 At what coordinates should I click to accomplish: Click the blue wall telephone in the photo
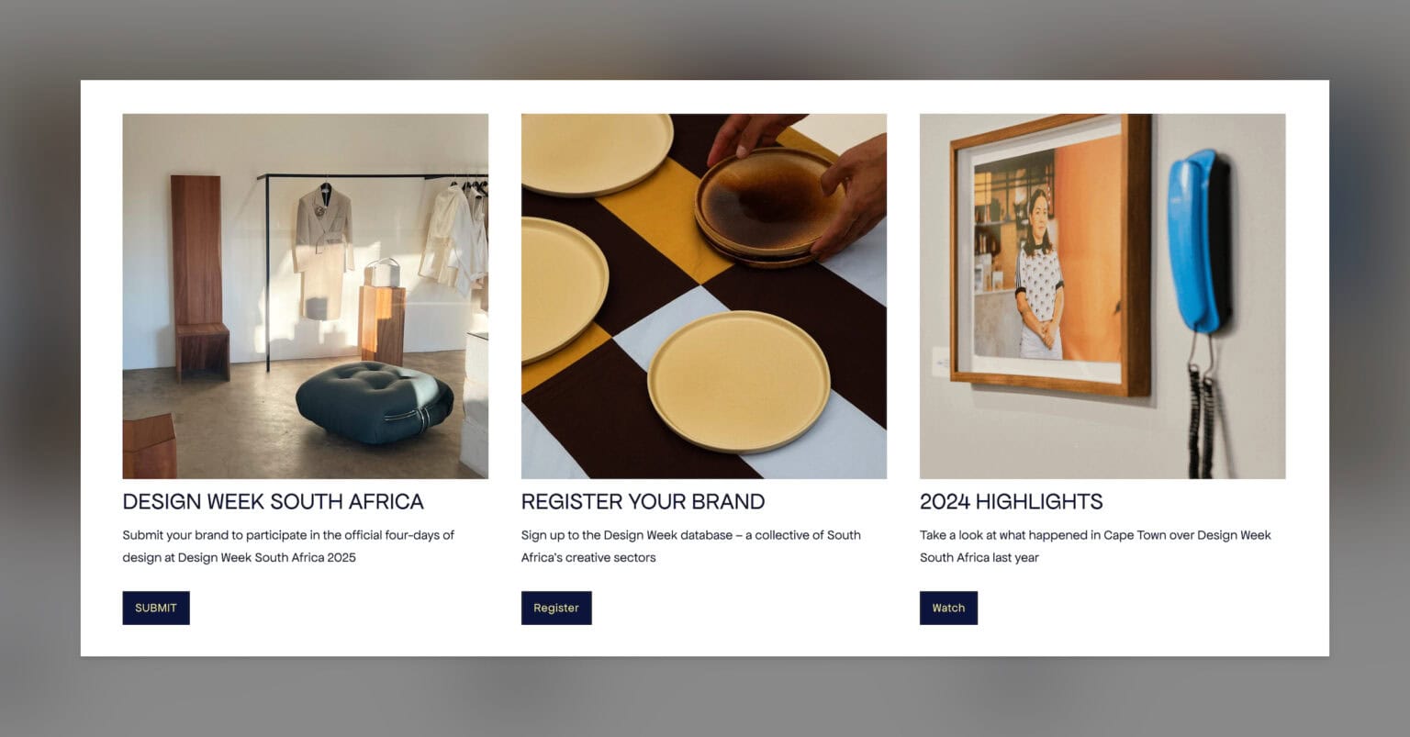1199,240
